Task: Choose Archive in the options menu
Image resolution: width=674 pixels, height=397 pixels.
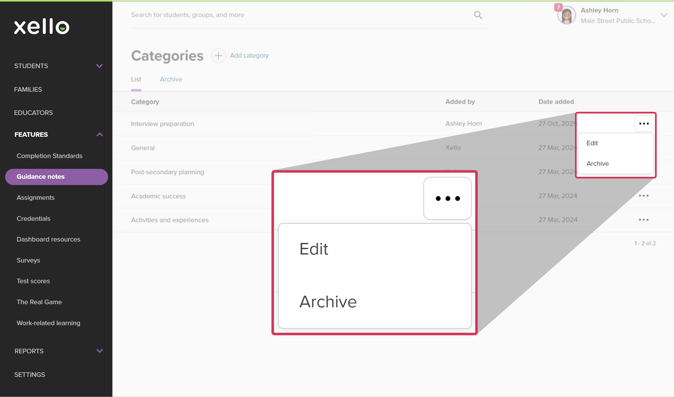Action: point(598,163)
